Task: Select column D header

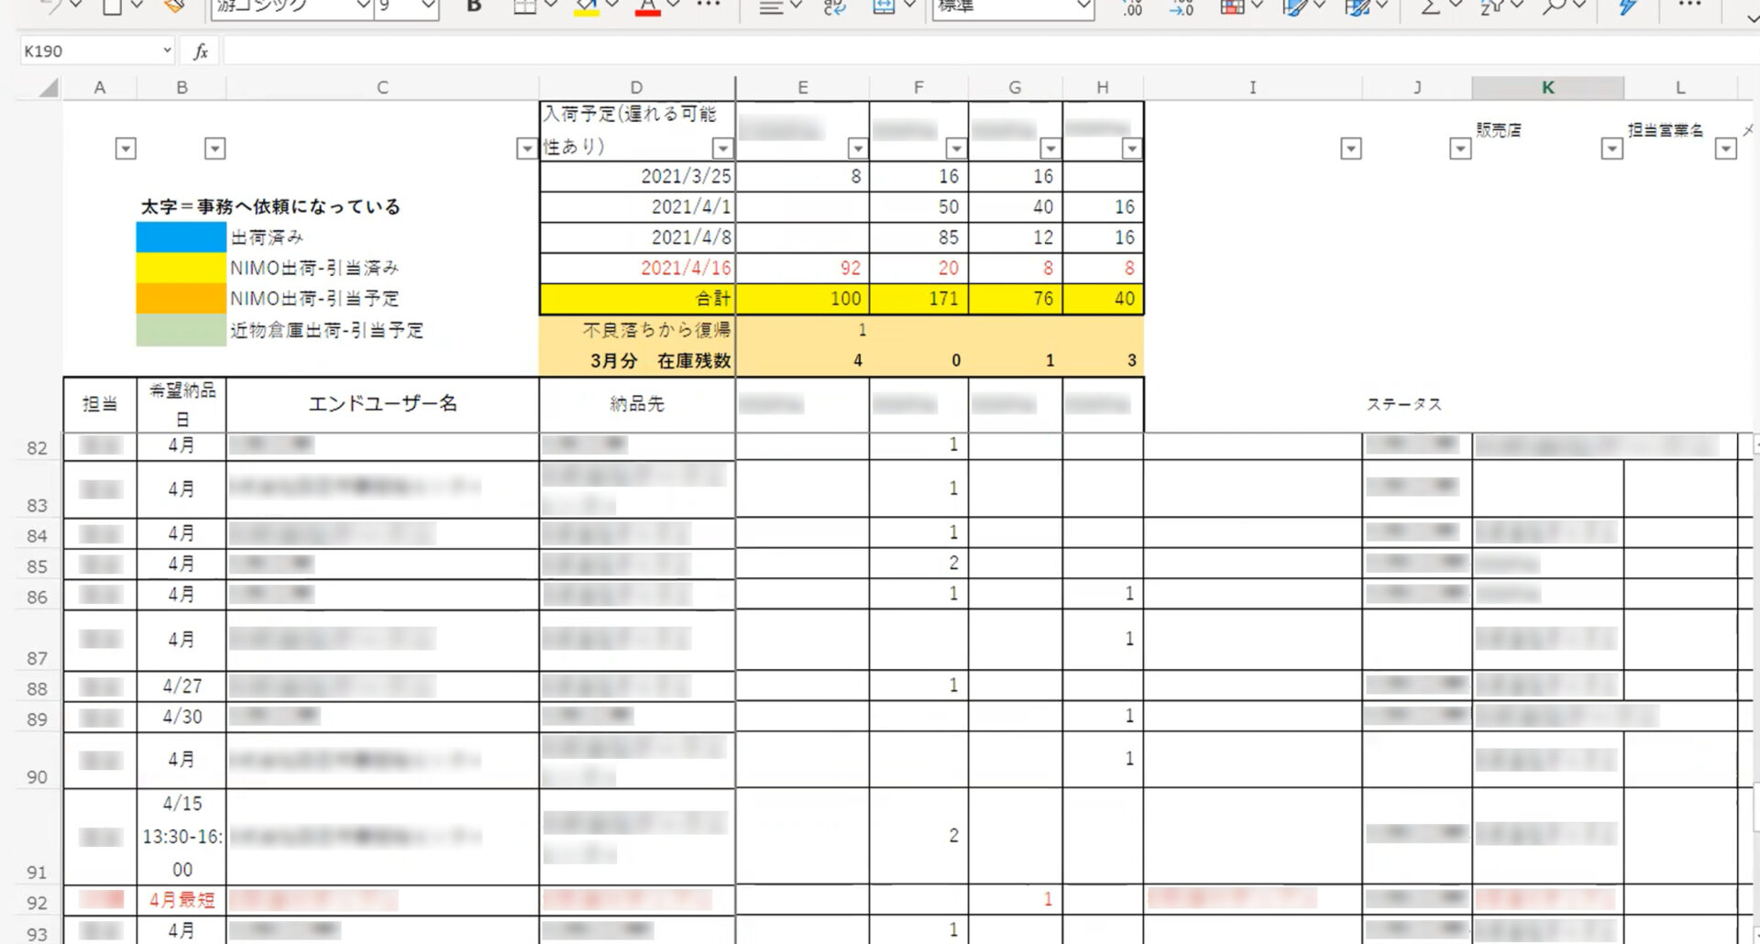Action: click(x=636, y=88)
